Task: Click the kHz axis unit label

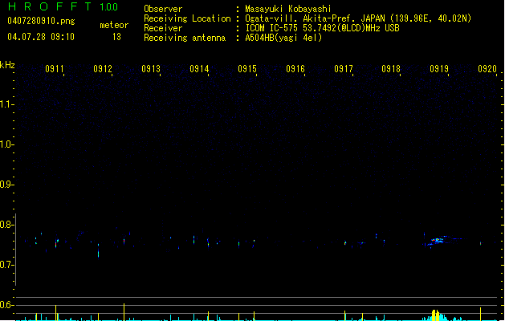Action: (x=7, y=65)
